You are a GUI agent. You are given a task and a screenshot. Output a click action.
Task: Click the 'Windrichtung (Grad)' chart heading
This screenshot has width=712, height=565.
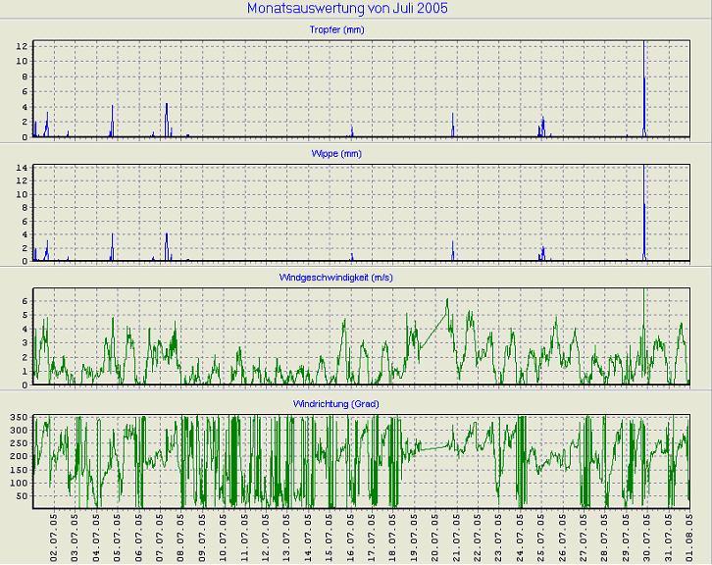pyautogui.click(x=336, y=403)
